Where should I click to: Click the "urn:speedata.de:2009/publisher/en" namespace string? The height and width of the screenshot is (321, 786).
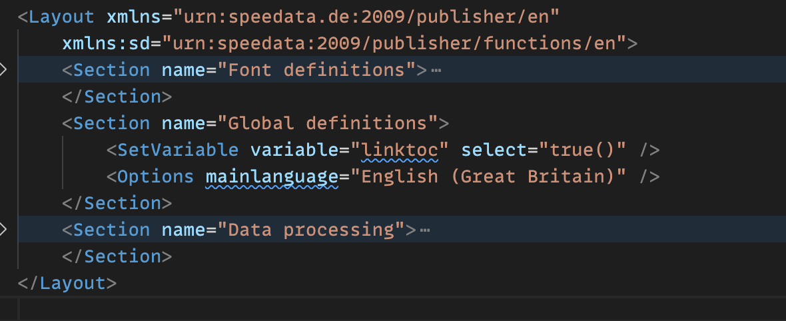click(x=366, y=17)
